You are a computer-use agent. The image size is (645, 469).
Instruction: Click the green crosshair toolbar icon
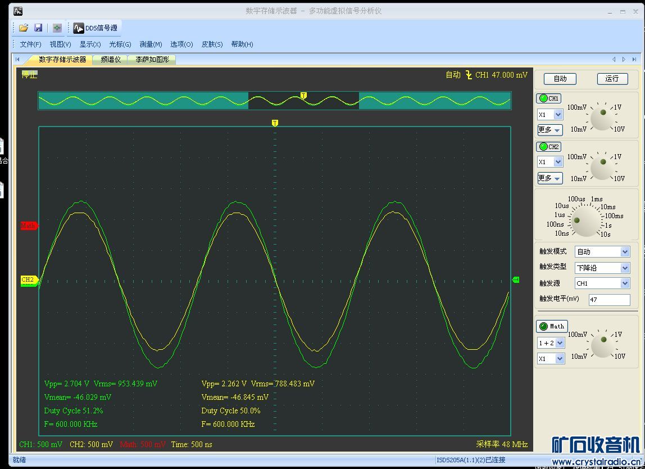tap(57, 28)
